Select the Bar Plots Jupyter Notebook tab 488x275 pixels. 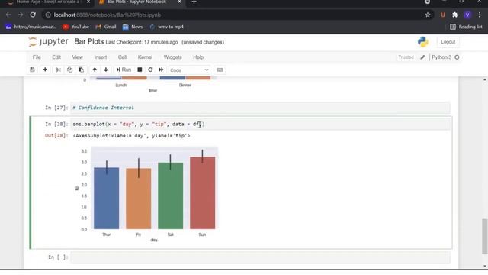(140, 2)
